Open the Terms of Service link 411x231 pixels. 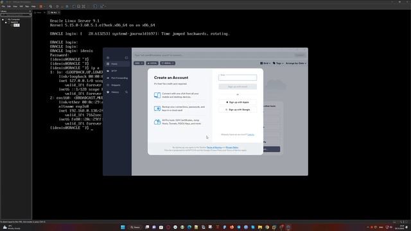[214, 148]
